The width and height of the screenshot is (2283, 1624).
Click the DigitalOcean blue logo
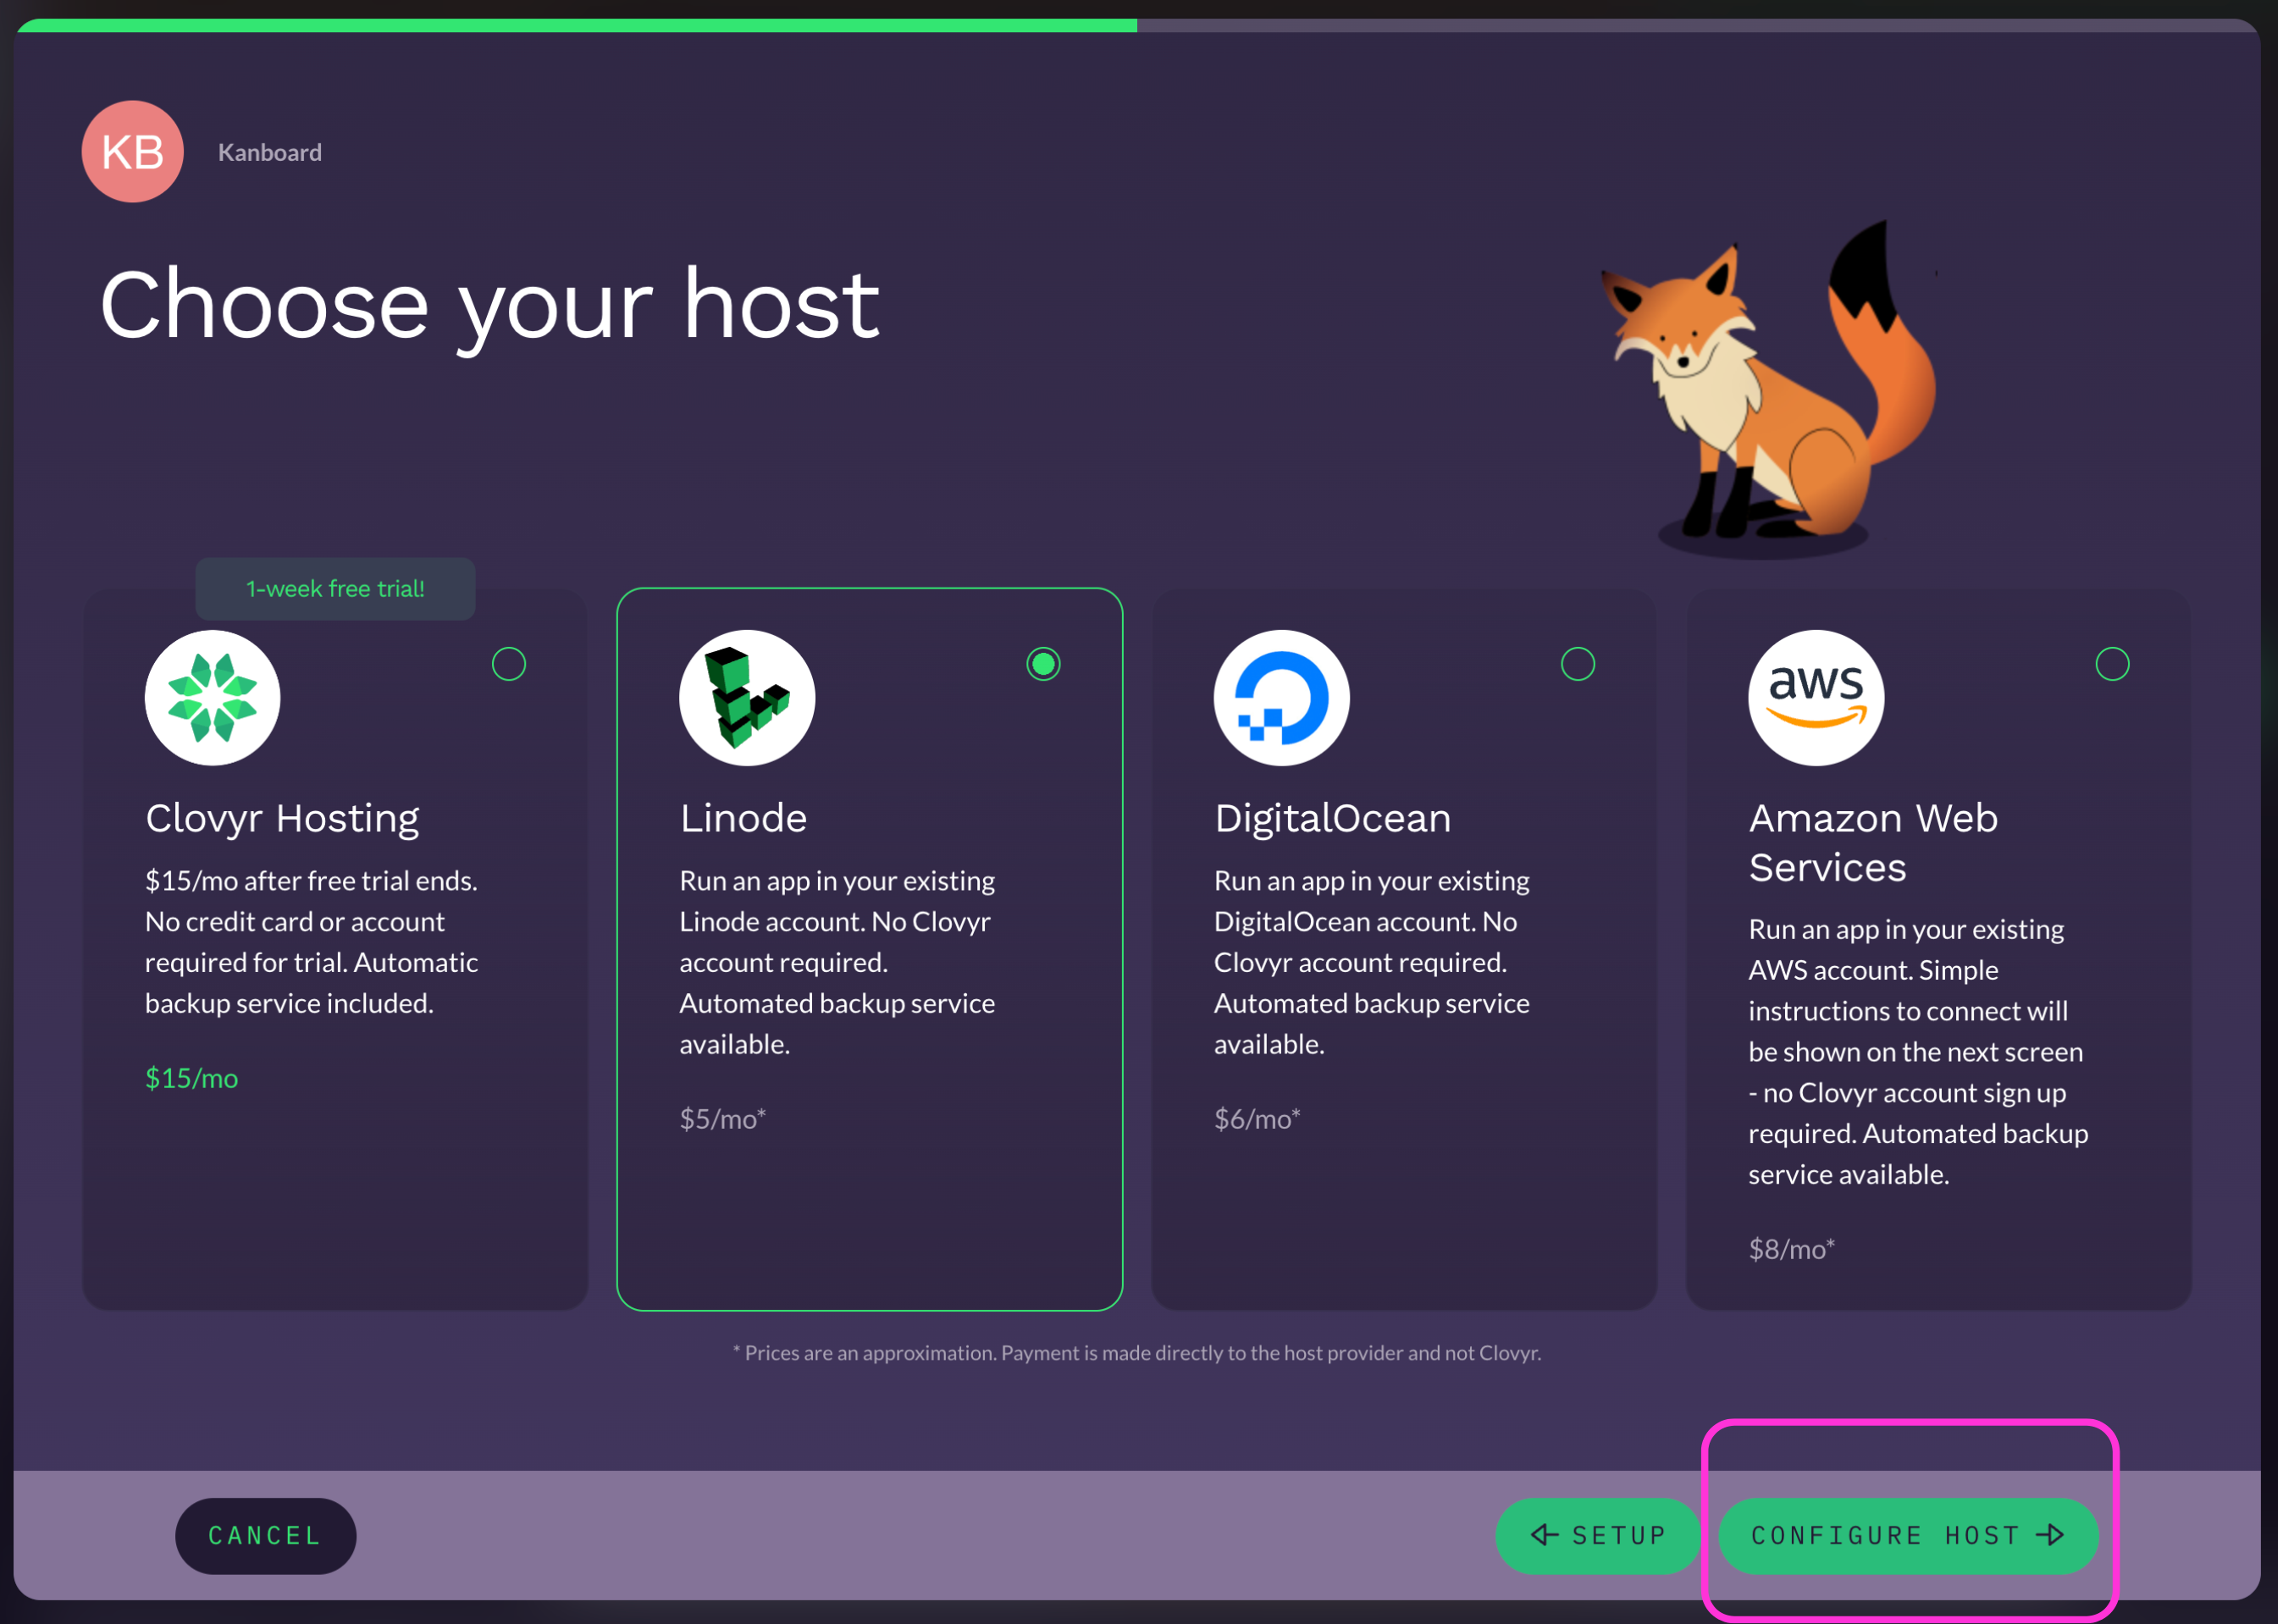pyautogui.click(x=1283, y=699)
